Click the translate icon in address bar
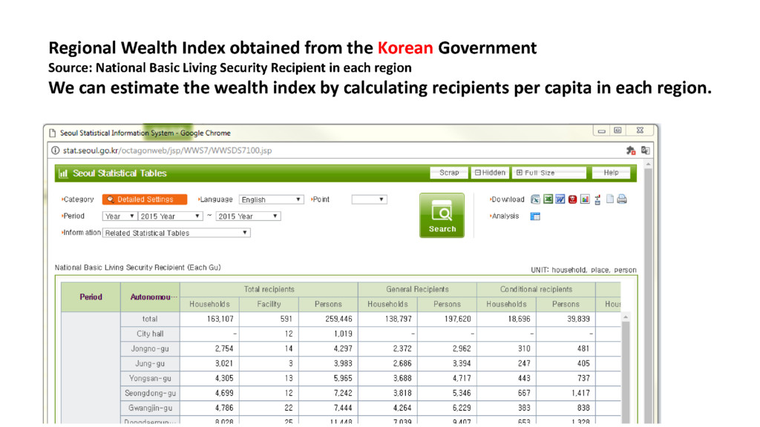 pos(645,150)
